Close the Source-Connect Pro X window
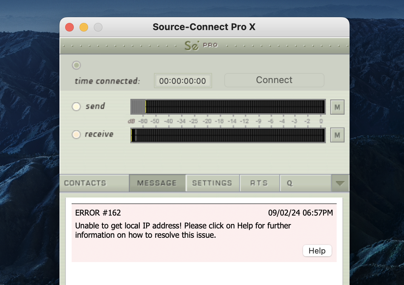Screen dimensions: 404x285 [x=69, y=27]
